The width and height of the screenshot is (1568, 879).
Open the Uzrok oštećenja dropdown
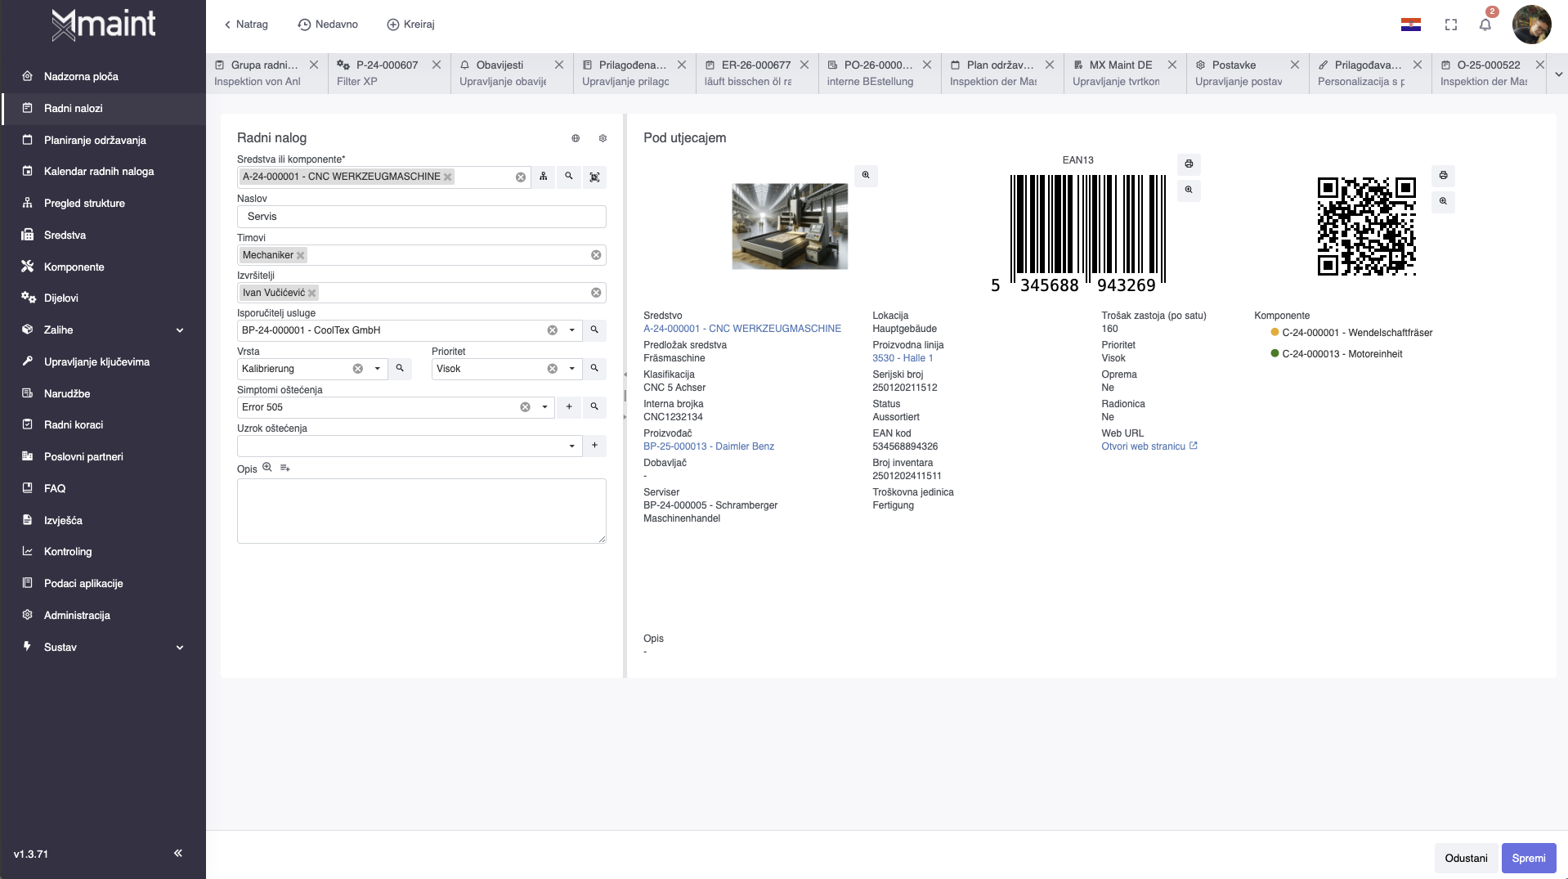pos(571,446)
